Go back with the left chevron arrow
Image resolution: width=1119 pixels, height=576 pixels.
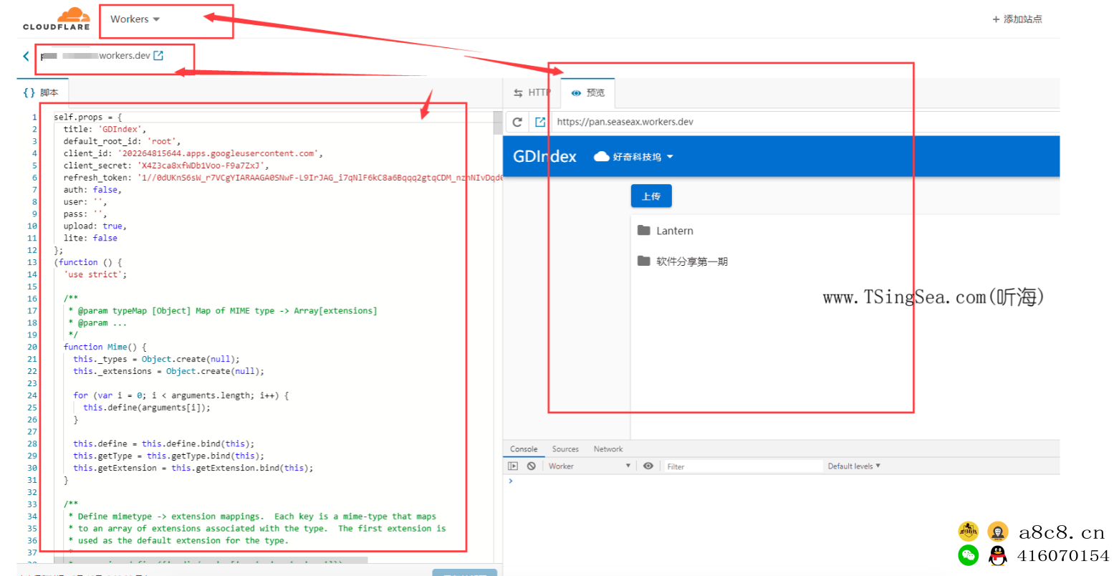26,56
